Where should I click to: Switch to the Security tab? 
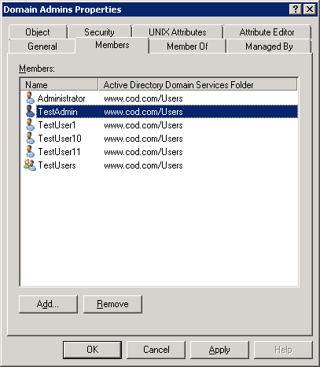pos(99,32)
